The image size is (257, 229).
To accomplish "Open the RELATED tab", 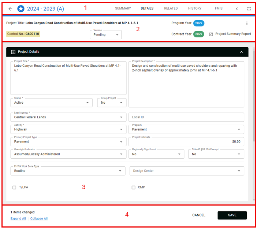I will pyautogui.click(x=171, y=8).
